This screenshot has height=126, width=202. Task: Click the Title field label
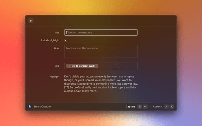[x=56, y=32]
